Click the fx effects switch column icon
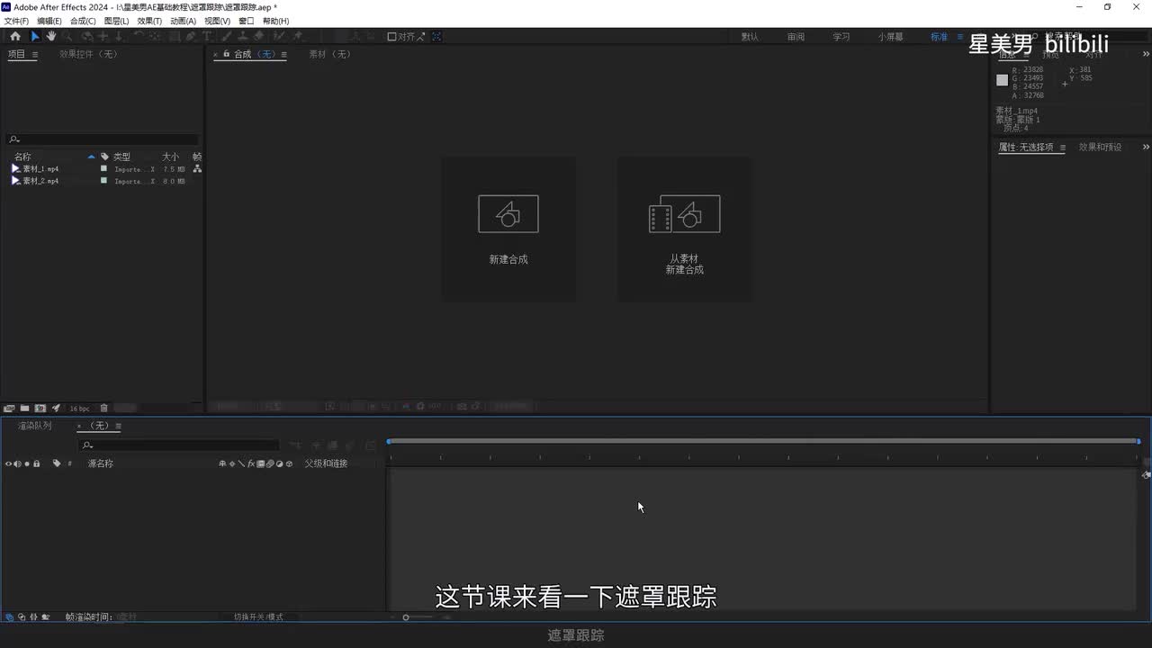The height and width of the screenshot is (648, 1152). pyautogui.click(x=250, y=463)
